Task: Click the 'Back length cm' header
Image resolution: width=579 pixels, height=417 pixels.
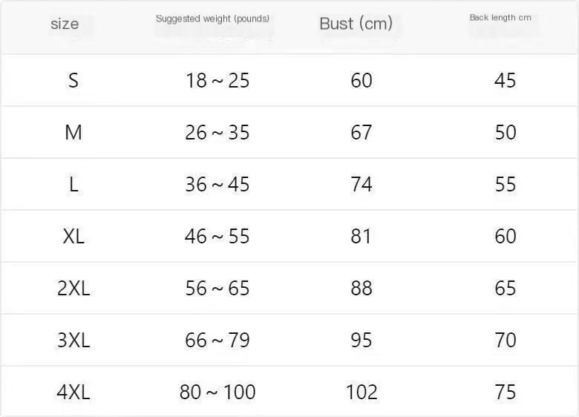Action: coord(500,17)
